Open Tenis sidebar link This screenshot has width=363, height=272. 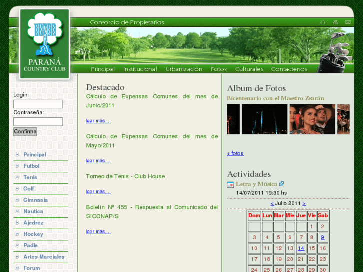(30, 177)
